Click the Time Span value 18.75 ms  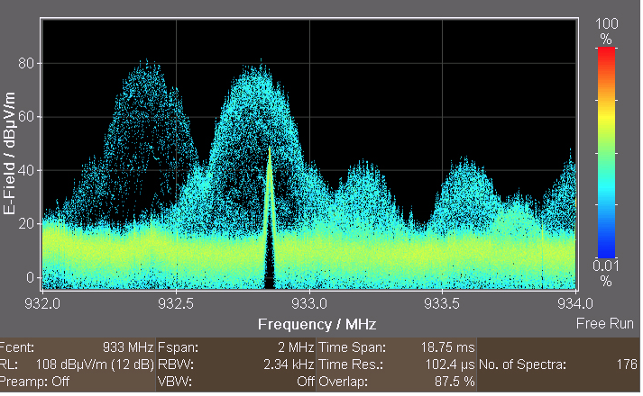click(x=448, y=348)
